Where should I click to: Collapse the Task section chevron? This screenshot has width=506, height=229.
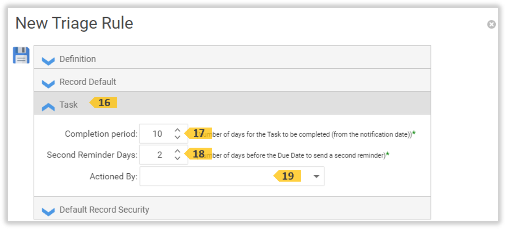(x=48, y=107)
